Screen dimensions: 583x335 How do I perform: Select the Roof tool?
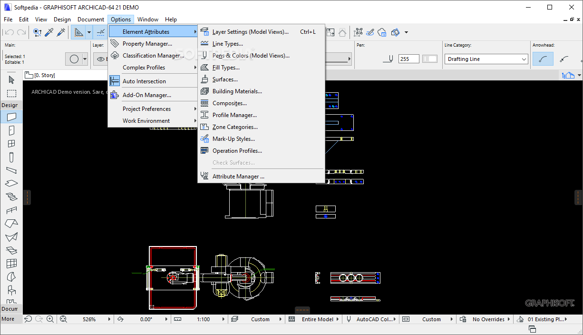pos(11,223)
